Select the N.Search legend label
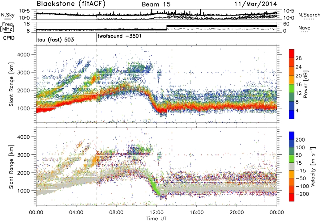 pos(309,15)
